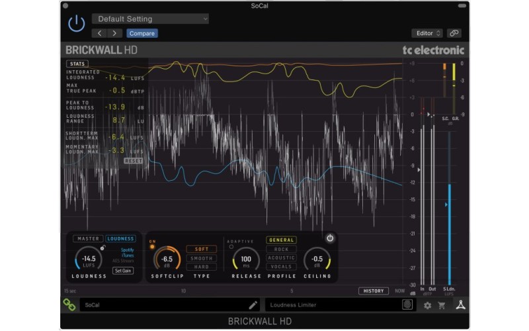Click the green chain link icon
The height and width of the screenshot is (331, 529).
69,305
